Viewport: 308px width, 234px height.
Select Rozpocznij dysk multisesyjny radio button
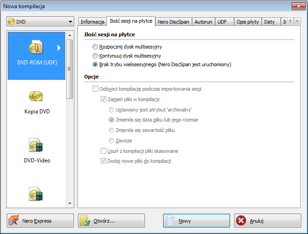(95, 47)
